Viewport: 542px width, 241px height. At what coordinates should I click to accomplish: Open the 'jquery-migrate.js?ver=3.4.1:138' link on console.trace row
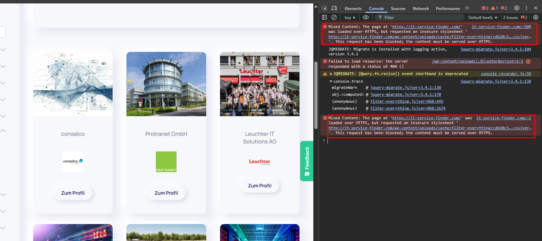click(x=495, y=81)
